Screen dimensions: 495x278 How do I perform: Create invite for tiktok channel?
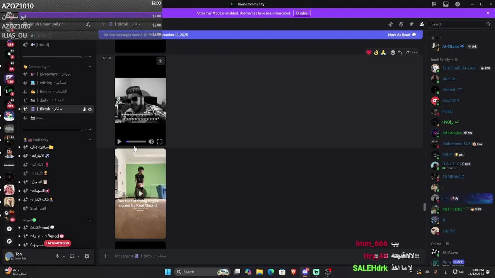coord(84,109)
